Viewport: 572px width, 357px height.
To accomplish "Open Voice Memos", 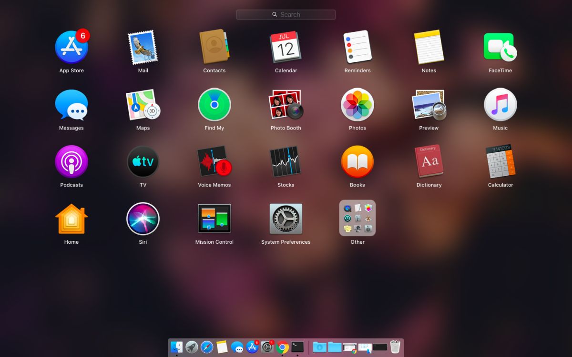I will [214, 161].
